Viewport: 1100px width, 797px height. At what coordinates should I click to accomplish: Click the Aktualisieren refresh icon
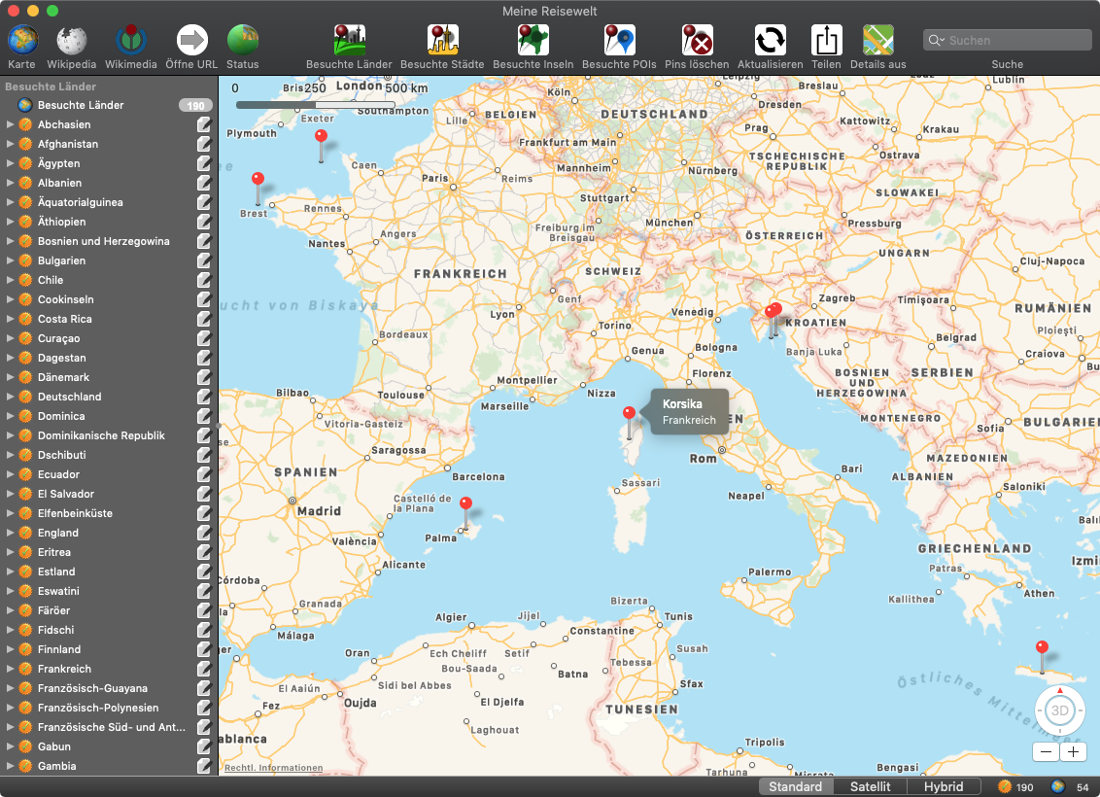pyautogui.click(x=770, y=41)
